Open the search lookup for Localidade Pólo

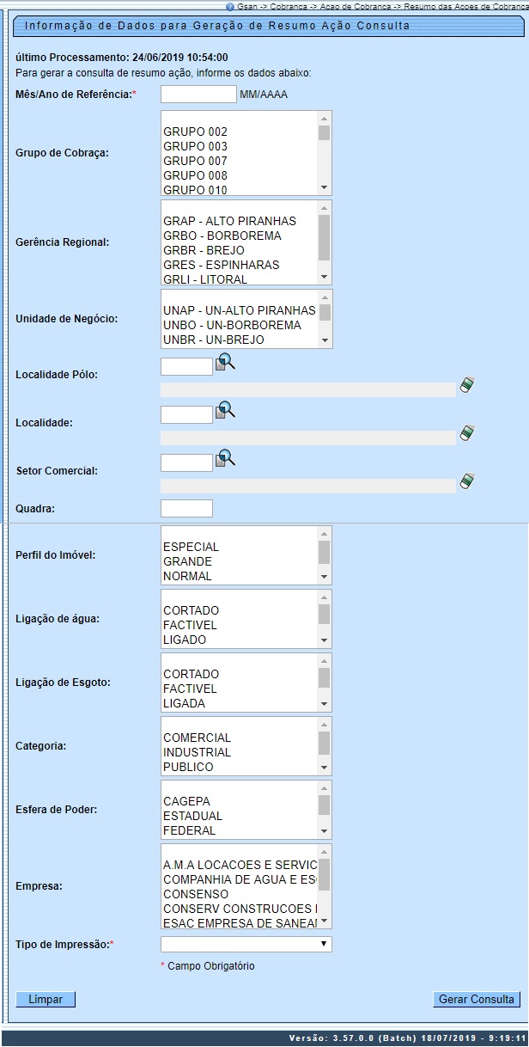coord(225,363)
